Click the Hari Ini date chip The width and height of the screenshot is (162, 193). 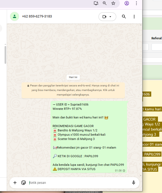(73, 77)
